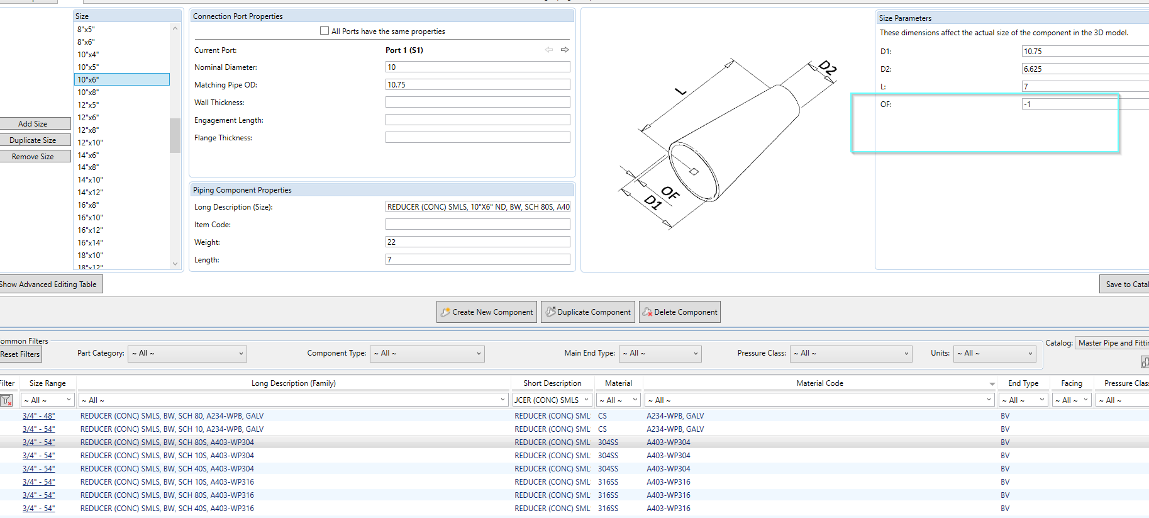Open the Material Code column sort arrow
Viewport: 1149px width, 518px height.
point(992,384)
